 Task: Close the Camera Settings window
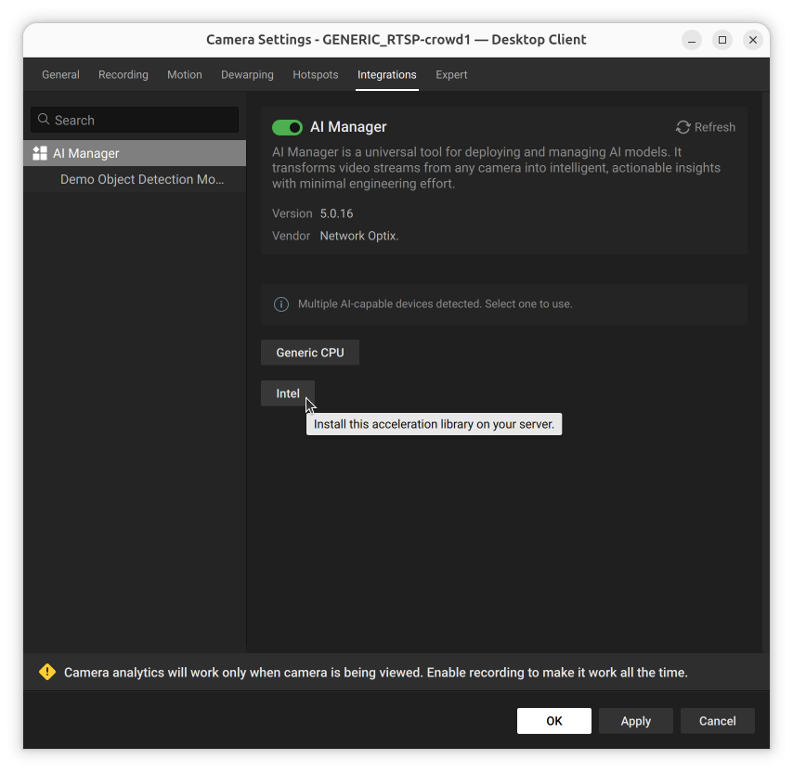click(753, 40)
